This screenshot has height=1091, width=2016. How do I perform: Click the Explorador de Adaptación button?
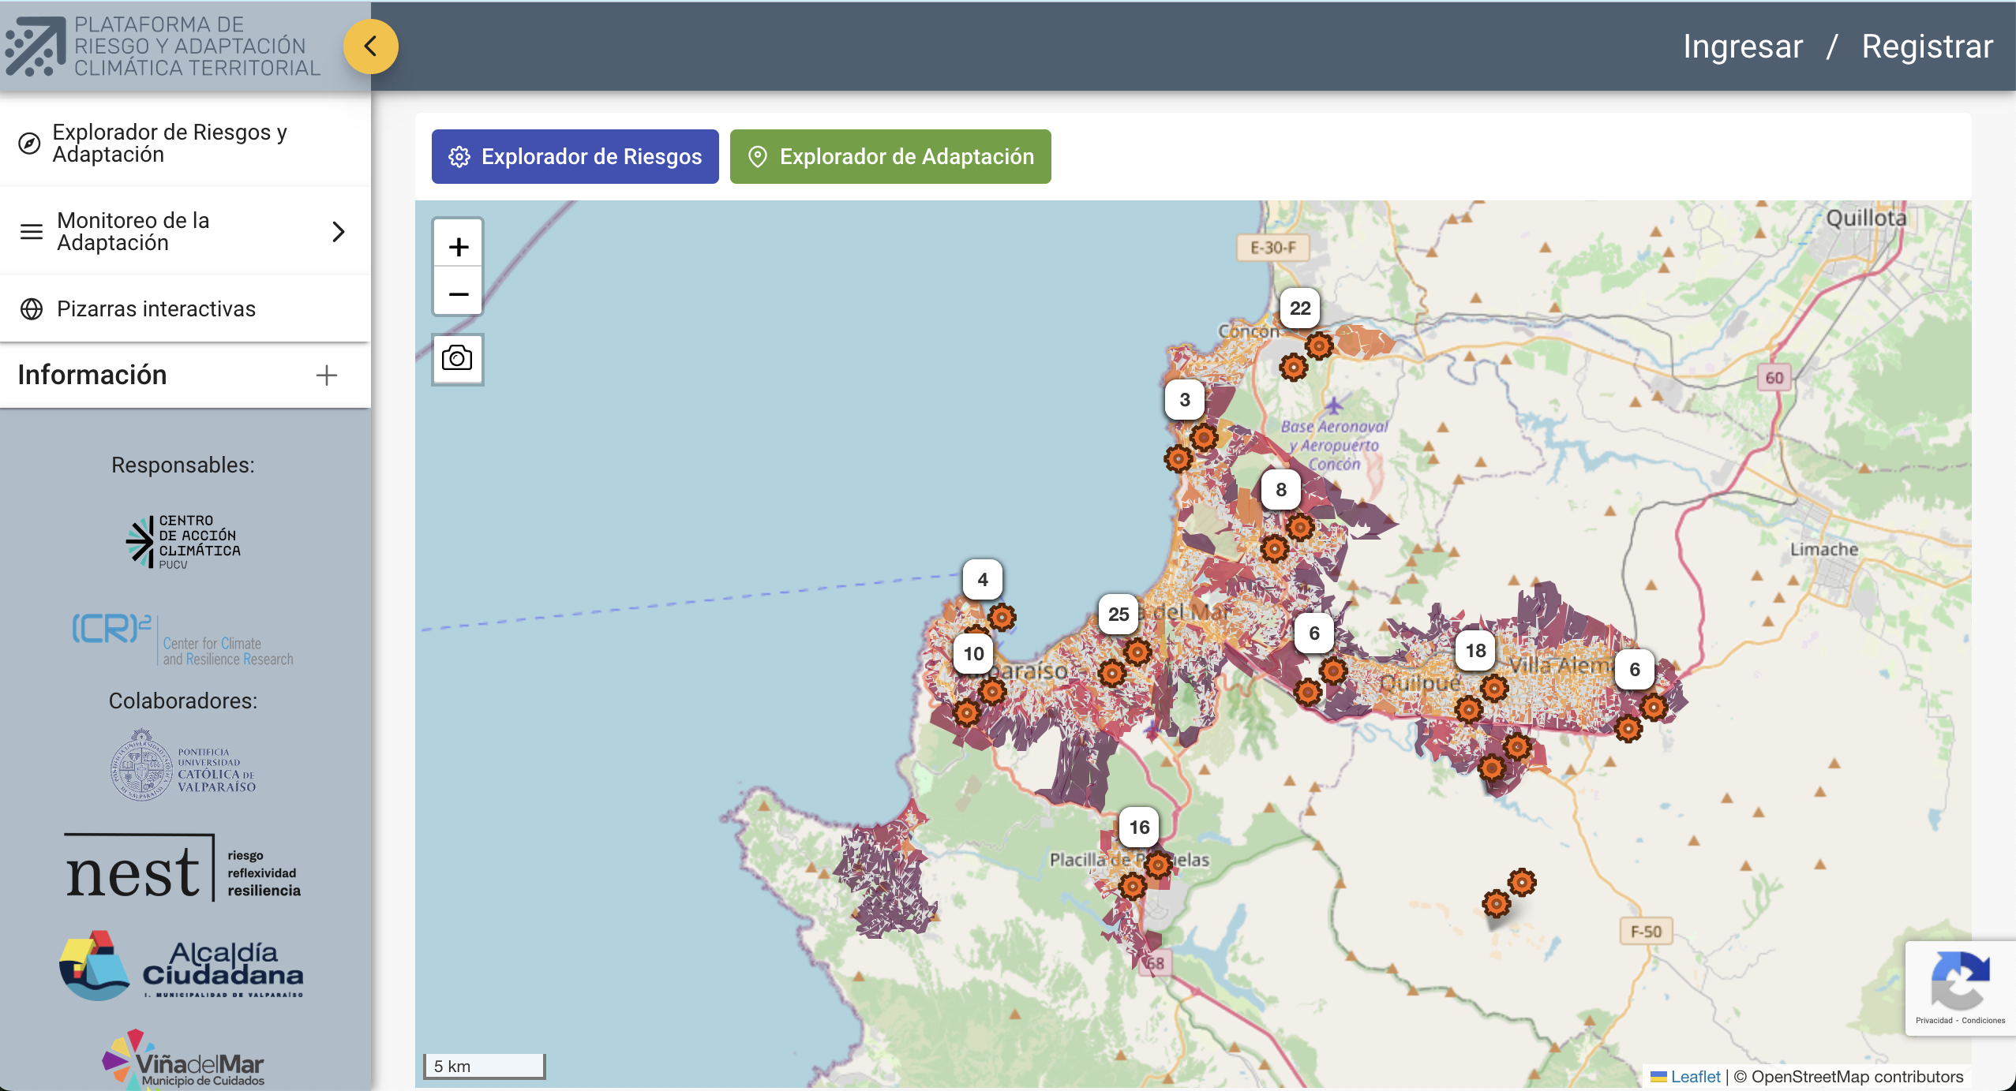coord(890,157)
